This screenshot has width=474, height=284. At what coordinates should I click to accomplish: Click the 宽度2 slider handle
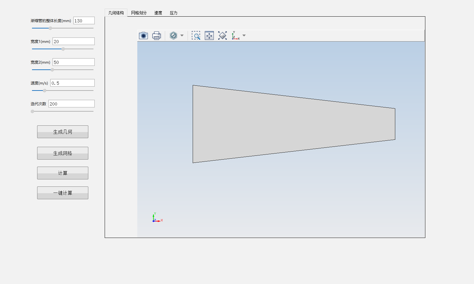click(52, 70)
